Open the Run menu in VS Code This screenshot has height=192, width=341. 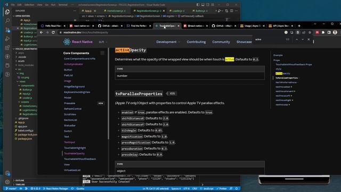pyautogui.click(x=53, y=5)
